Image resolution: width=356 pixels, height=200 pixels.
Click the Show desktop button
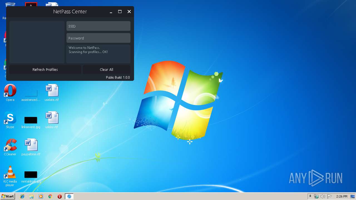(353, 196)
